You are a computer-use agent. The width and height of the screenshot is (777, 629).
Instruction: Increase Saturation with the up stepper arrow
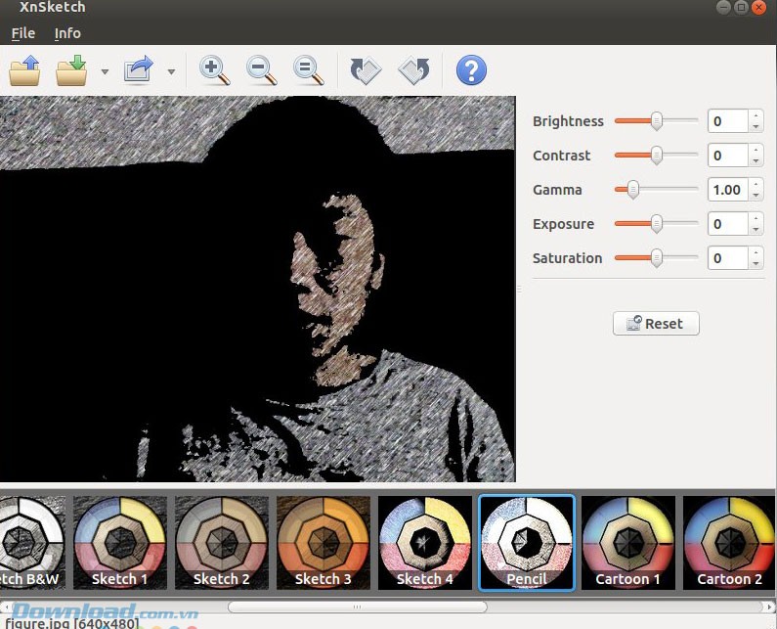click(755, 252)
